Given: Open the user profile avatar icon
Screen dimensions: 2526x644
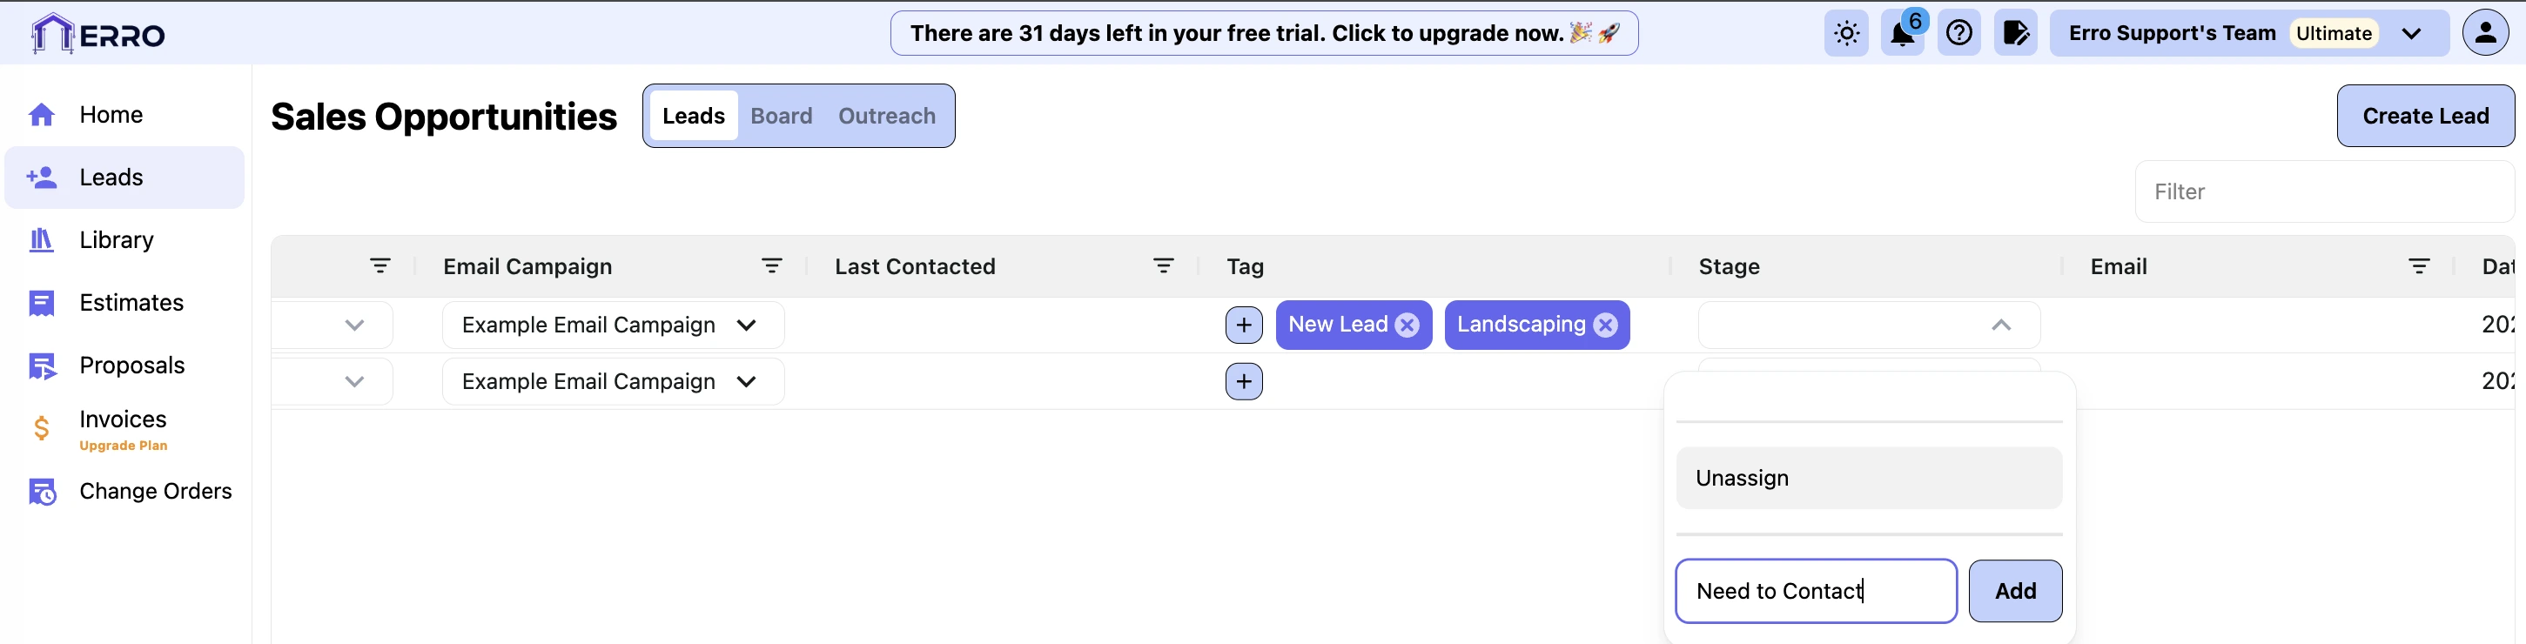Looking at the screenshot, I should [2485, 34].
